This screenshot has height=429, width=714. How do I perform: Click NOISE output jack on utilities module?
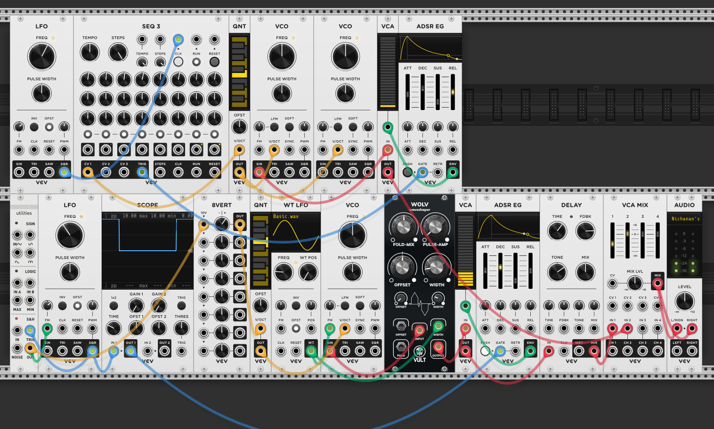coord(17,348)
